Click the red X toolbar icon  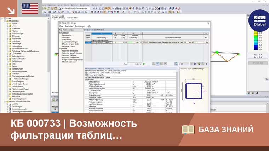click(156, 8)
